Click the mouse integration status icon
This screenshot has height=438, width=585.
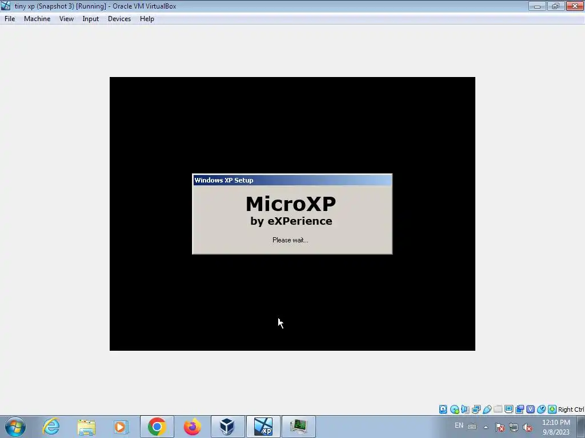coord(541,409)
